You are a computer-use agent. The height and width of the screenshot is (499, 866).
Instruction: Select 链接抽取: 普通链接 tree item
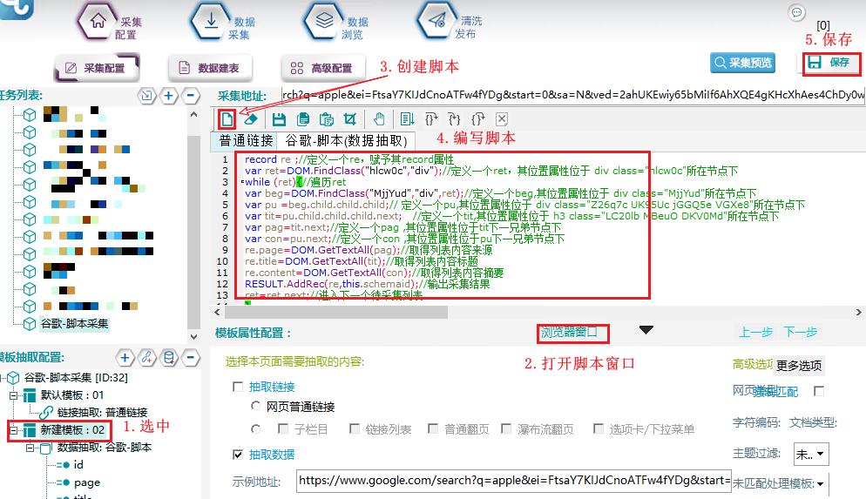pyautogui.click(x=102, y=412)
